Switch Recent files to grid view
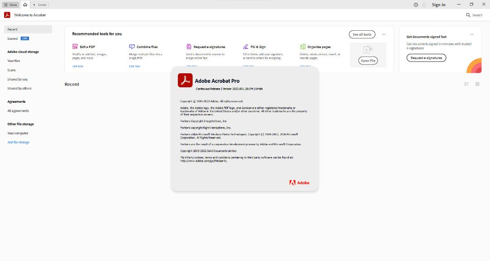This screenshot has height=261, width=490. (477, 84)
